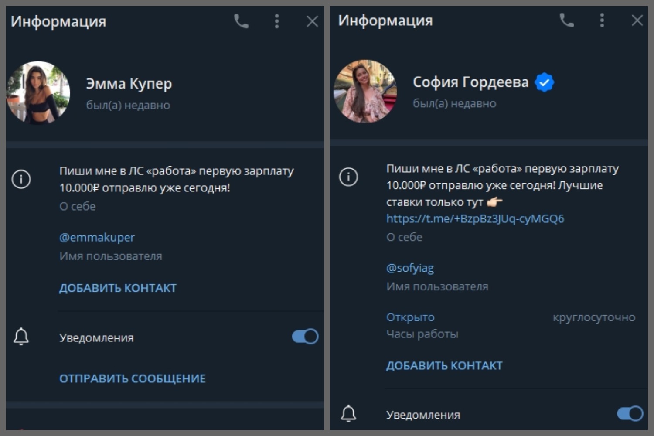Call София Гордеева using the phone icon

(566, 20)
